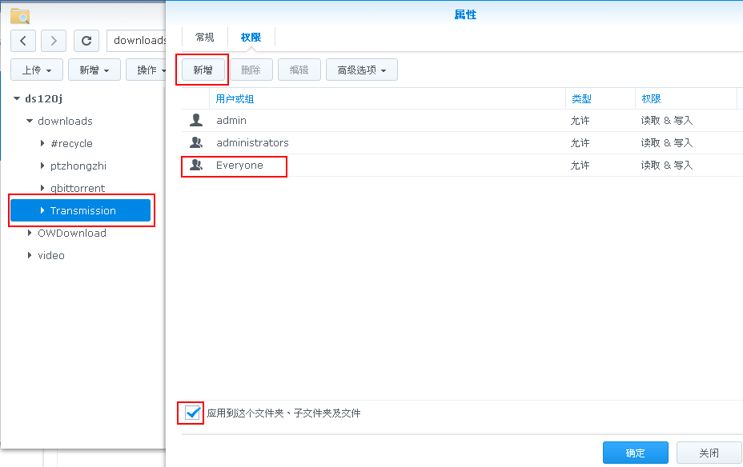Refresh the folder listing

click(86, 41)
